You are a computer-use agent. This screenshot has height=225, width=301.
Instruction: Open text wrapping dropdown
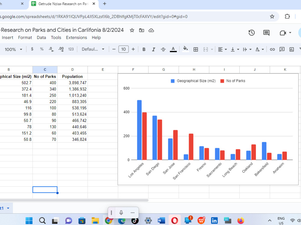click(x=247, y=49)
